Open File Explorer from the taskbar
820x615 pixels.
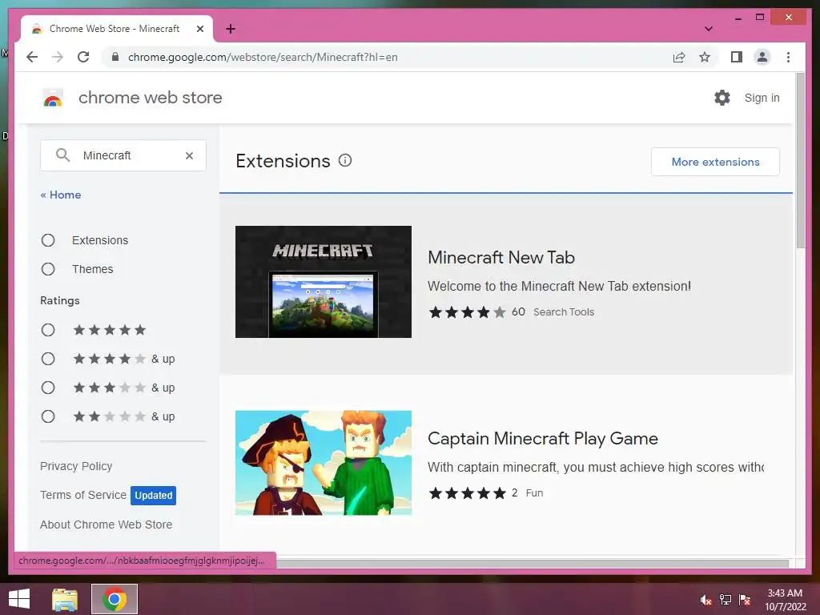click(65, 599)
